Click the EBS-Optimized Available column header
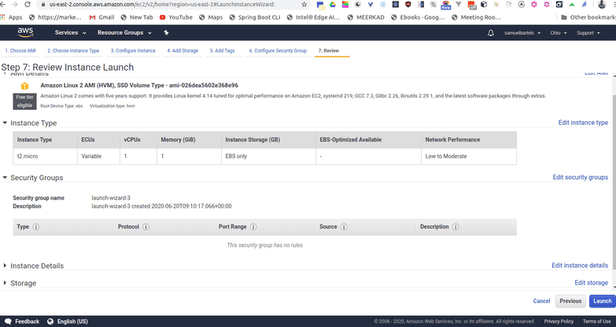This screenshot has height=327, width=616. coord(368,140)
